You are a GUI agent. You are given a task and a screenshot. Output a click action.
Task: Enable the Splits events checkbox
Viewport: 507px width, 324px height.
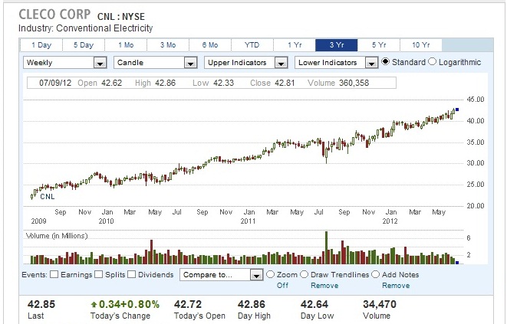click(x=99, y=274)
